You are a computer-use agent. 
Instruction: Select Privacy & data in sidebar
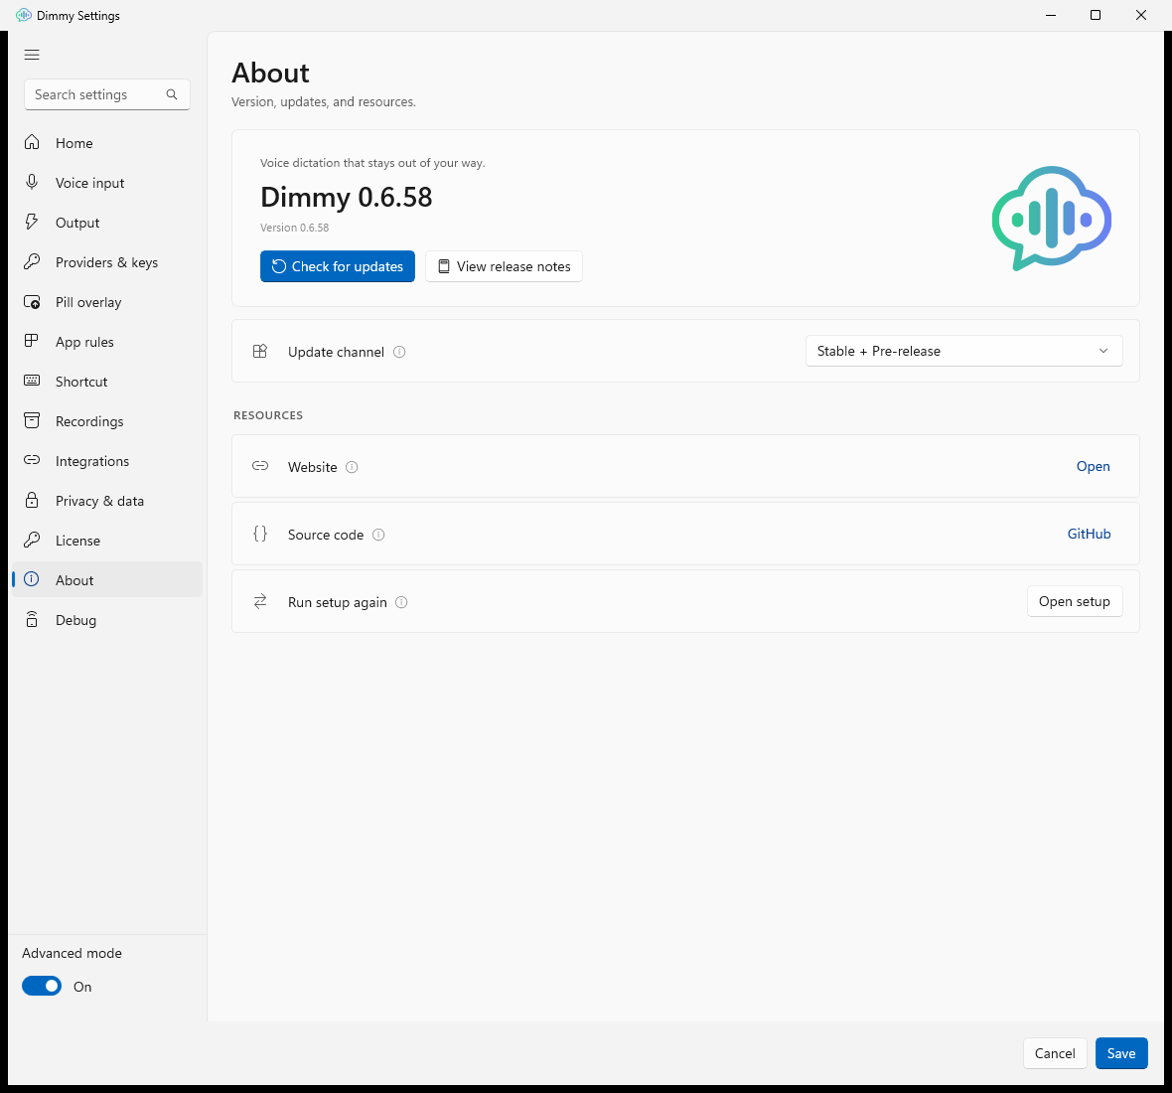(x=107, y=501)
